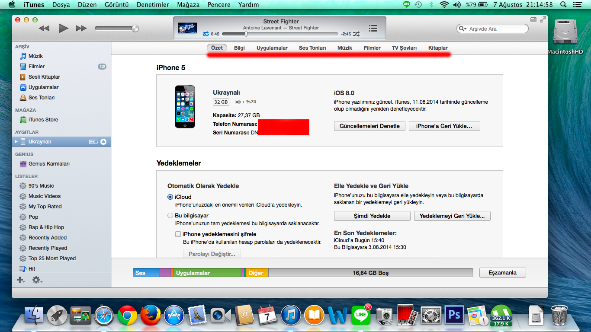Screen dimensions: 591x332
Task: Expand the Ukraynalı device disclosure triangle
Action: point(16,142)
